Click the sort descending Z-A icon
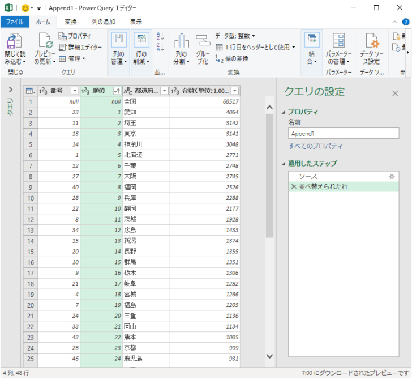This screenshot has height=379, width=412. click(x=160, y=47)
